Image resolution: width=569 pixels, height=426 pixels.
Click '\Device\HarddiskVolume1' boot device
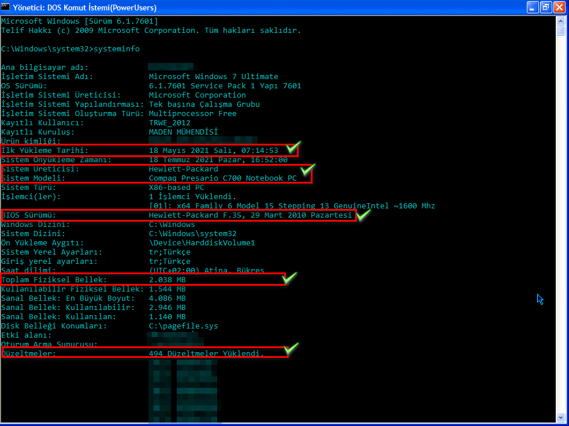tap(202, 243)
